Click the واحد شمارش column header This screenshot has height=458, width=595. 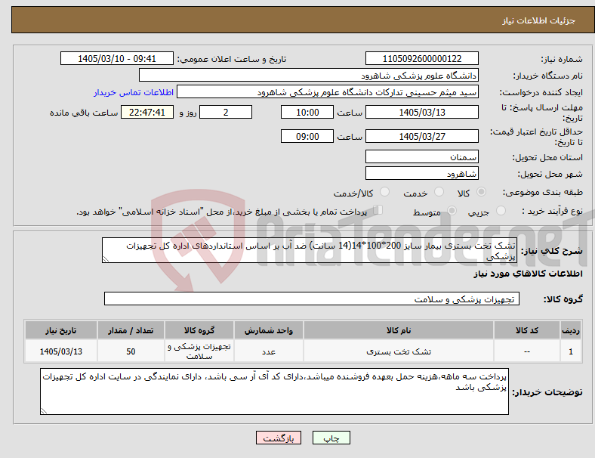(268, 330)
